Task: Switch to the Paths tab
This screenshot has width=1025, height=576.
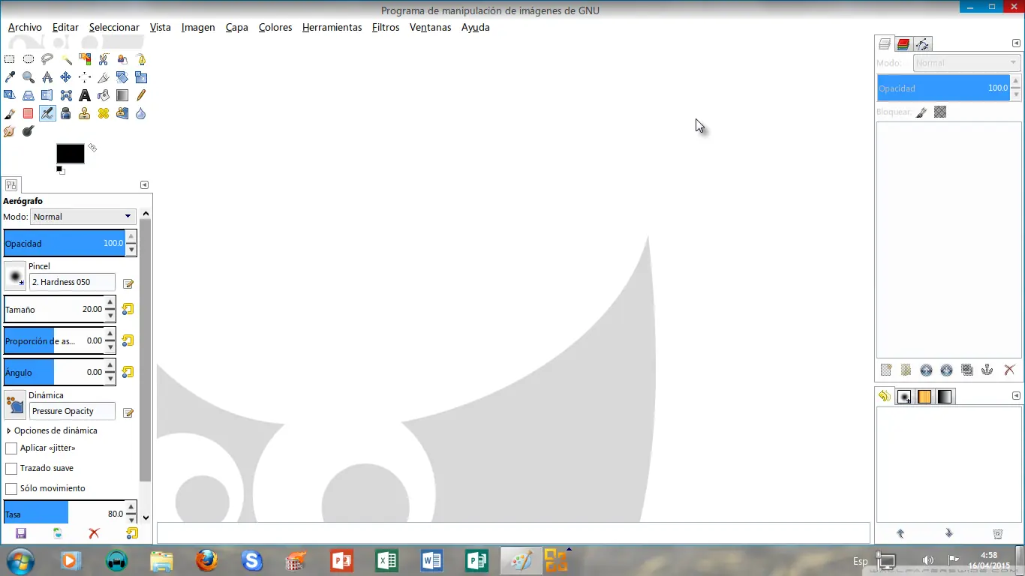Action: click(x=922, y=44)
